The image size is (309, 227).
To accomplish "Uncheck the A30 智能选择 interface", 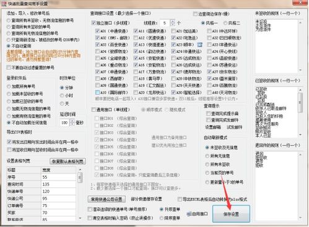I will tap(173, 92).
